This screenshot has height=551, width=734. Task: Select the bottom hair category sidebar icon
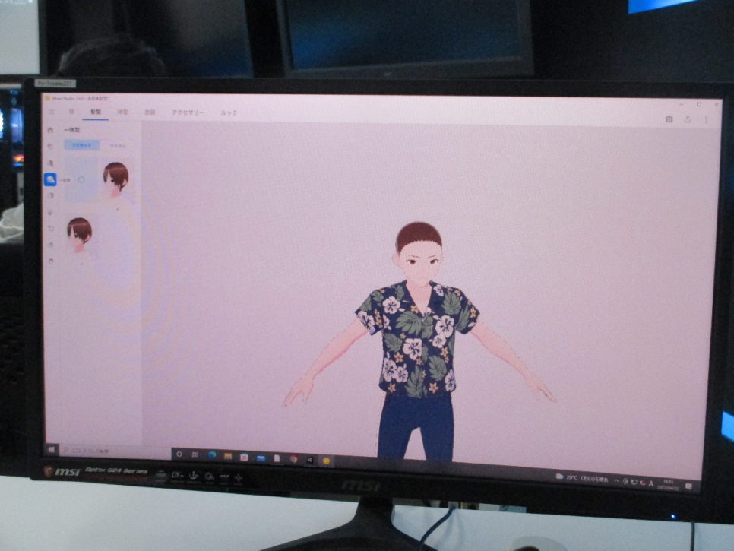point(51,261)
